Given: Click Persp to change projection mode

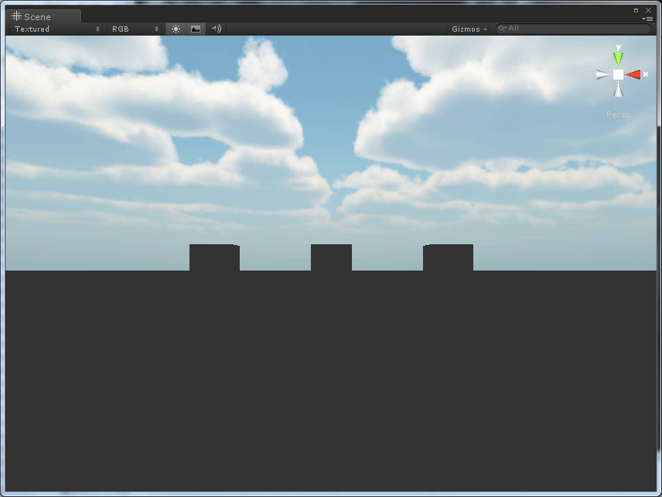Looking at the screenshot, I should click(x=618, y=114).
